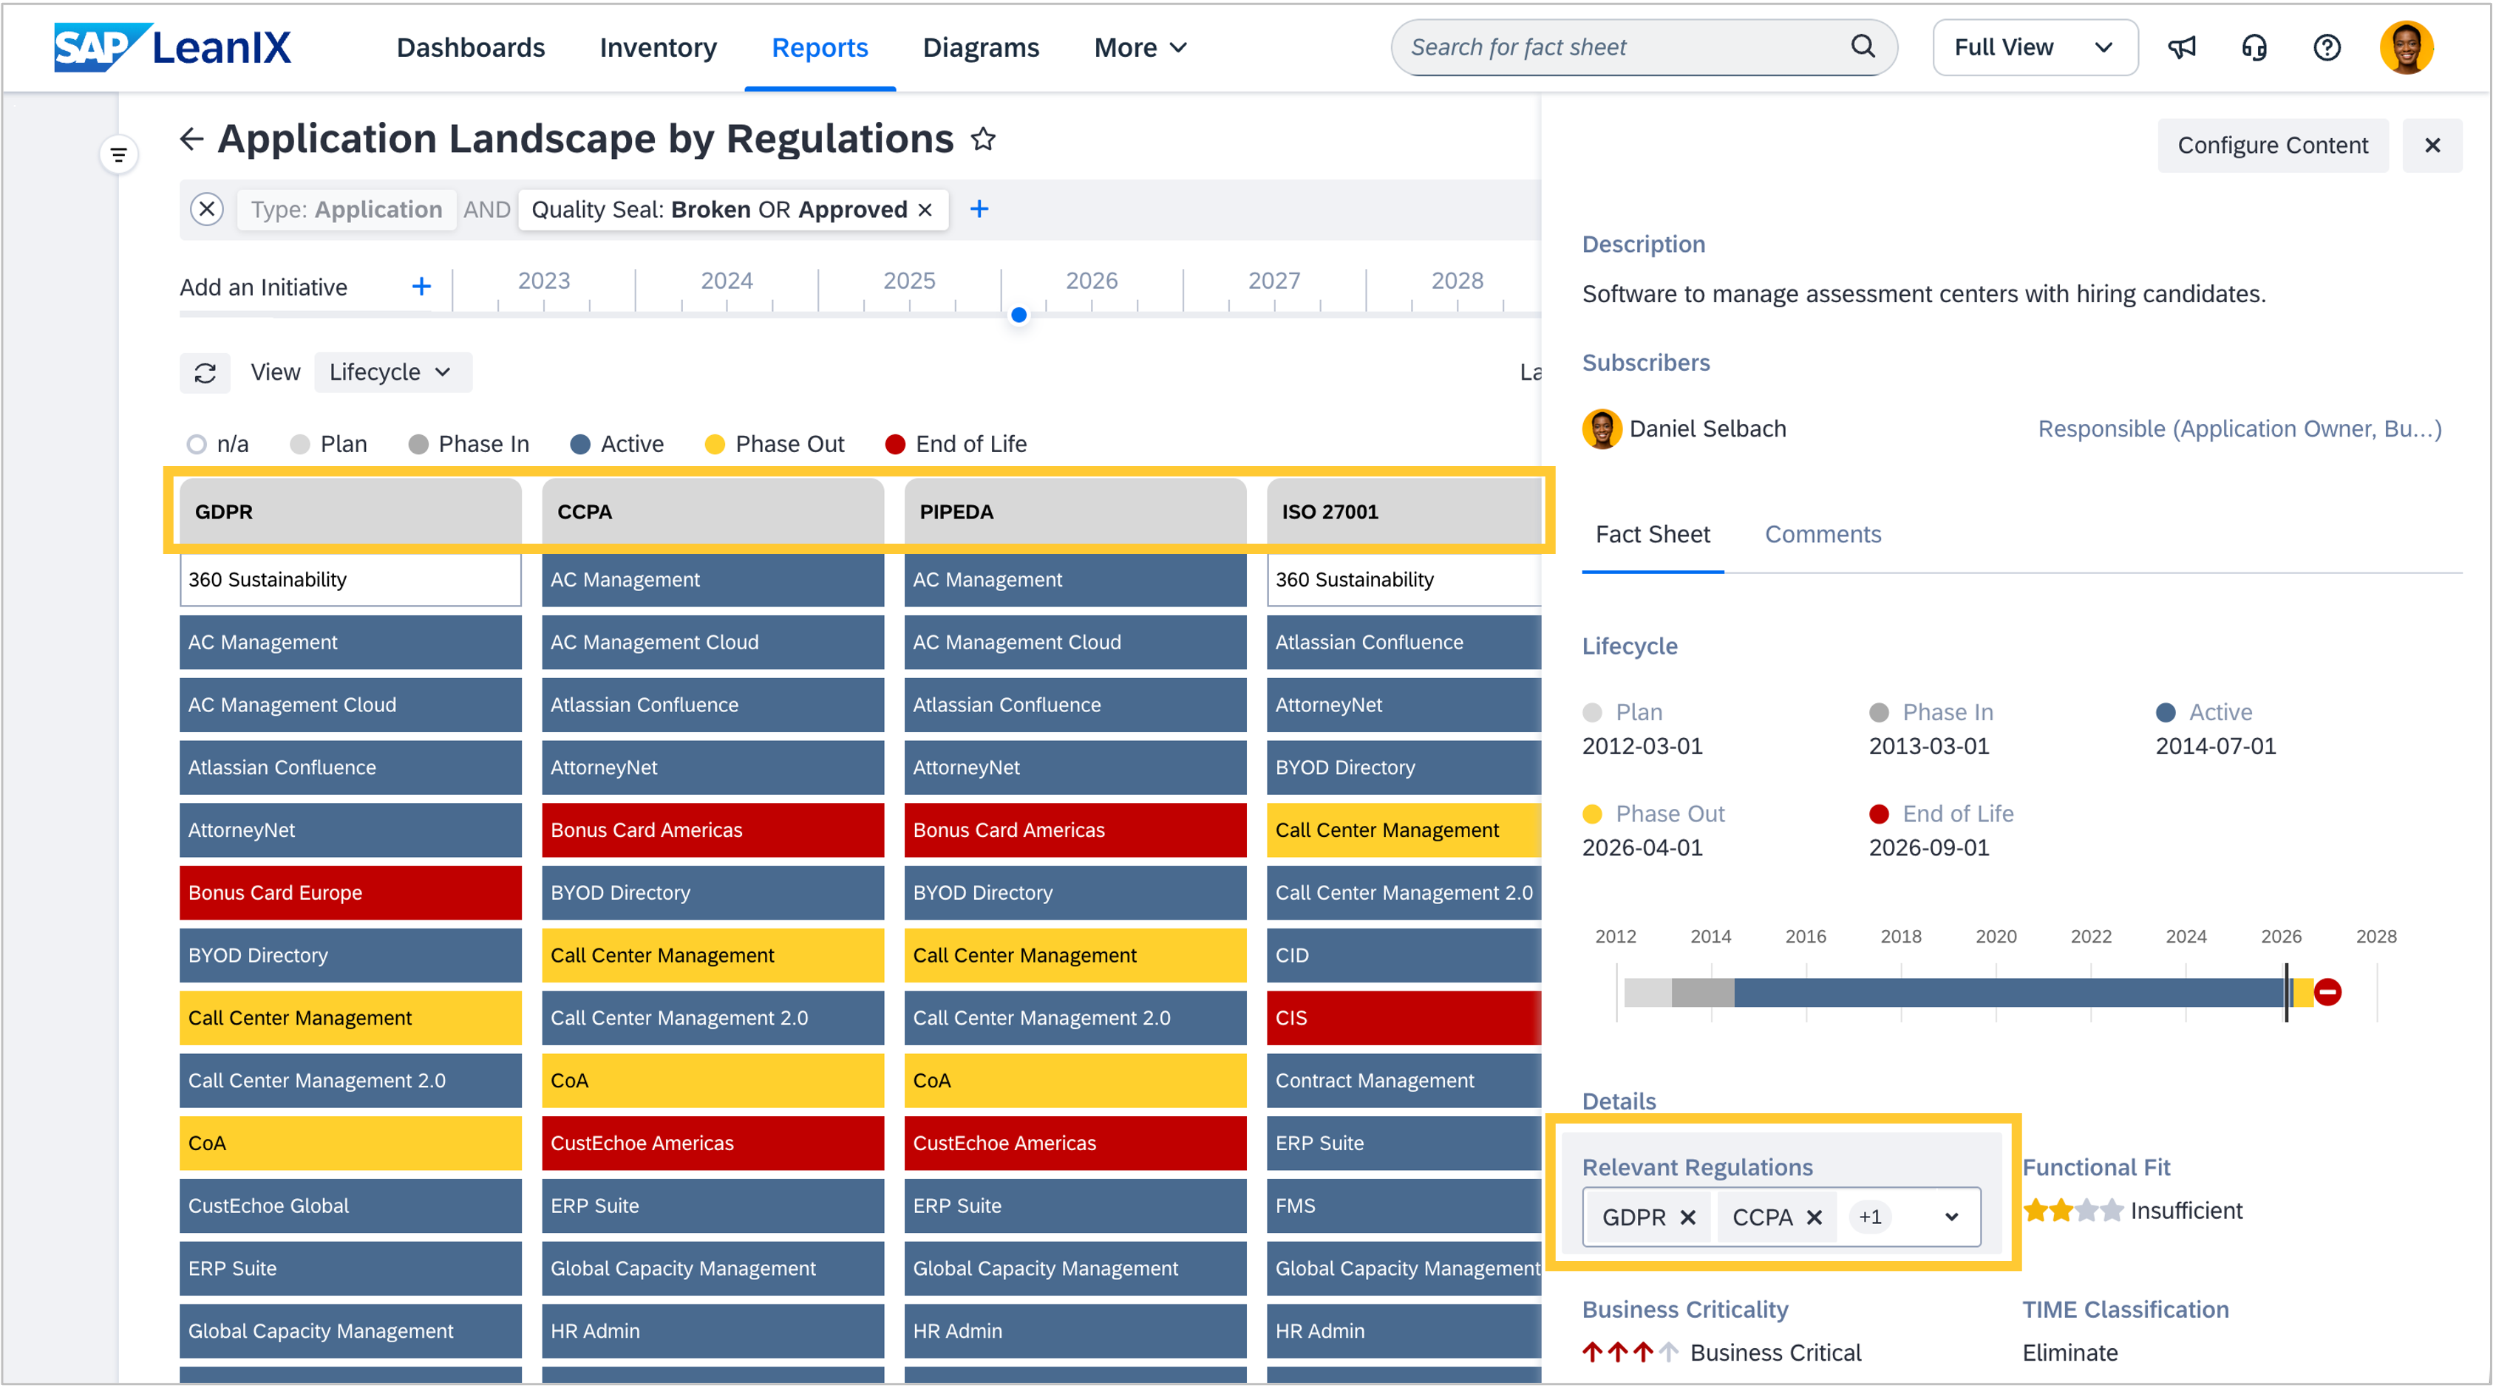
Task: Expand the Relevant Regulations dropdown
Action: (1951, 1218)
